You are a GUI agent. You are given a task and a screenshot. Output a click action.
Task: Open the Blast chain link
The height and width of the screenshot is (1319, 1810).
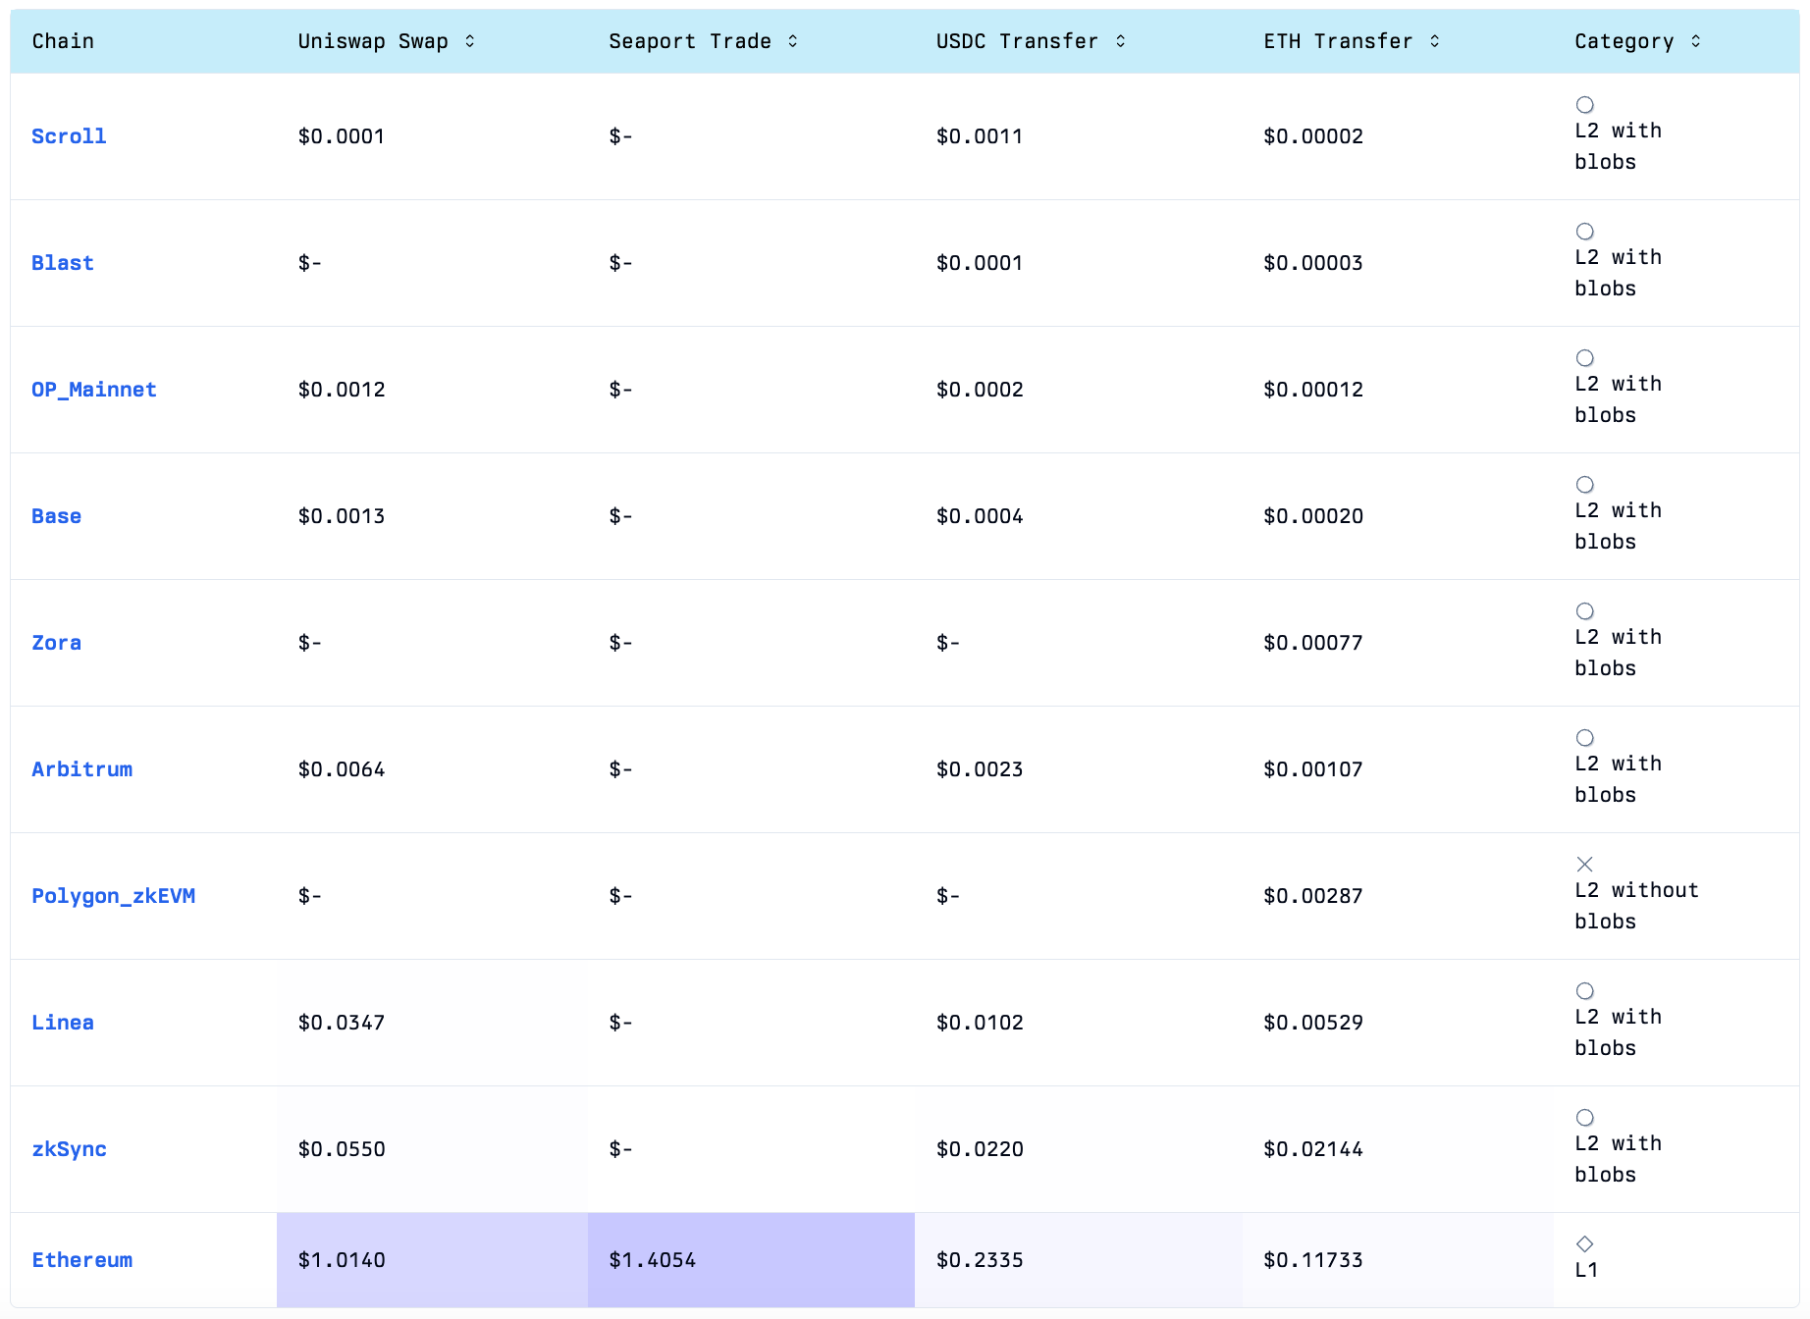(x=63, y=263)
